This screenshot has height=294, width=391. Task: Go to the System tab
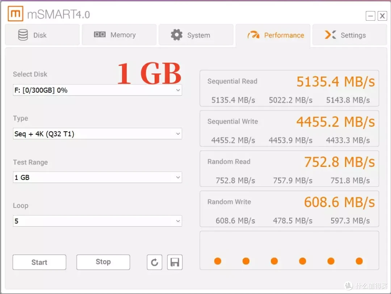(196, 35)
